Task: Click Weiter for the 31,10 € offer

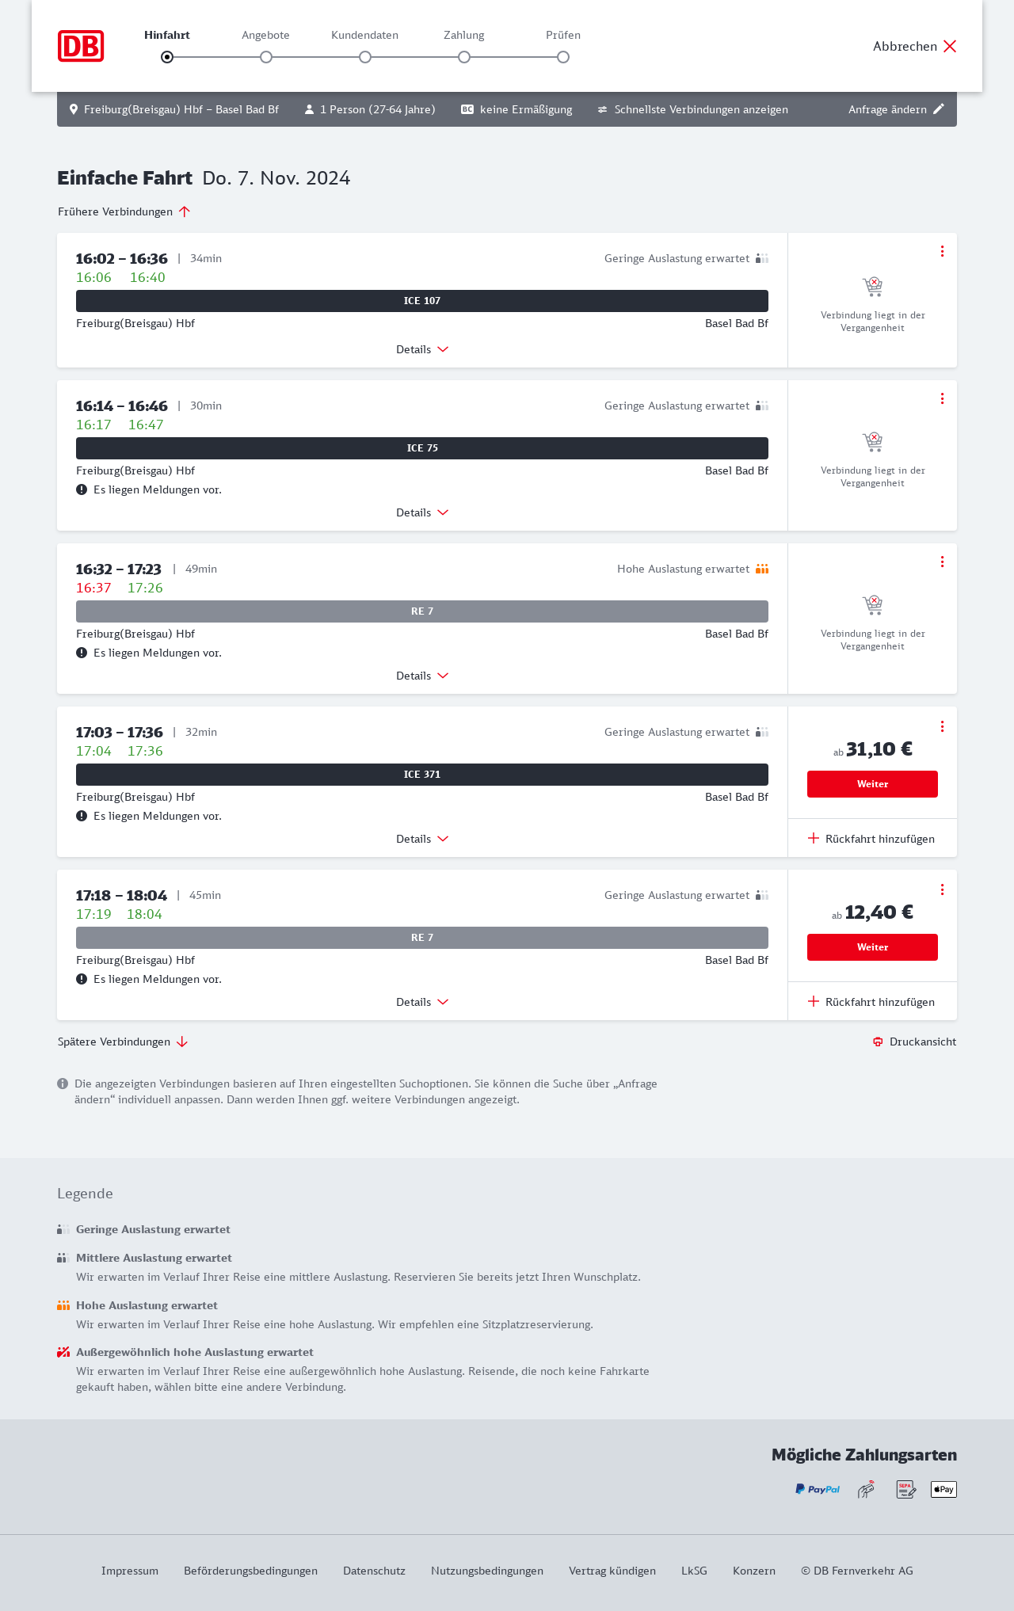Action: tap(872, 784)
